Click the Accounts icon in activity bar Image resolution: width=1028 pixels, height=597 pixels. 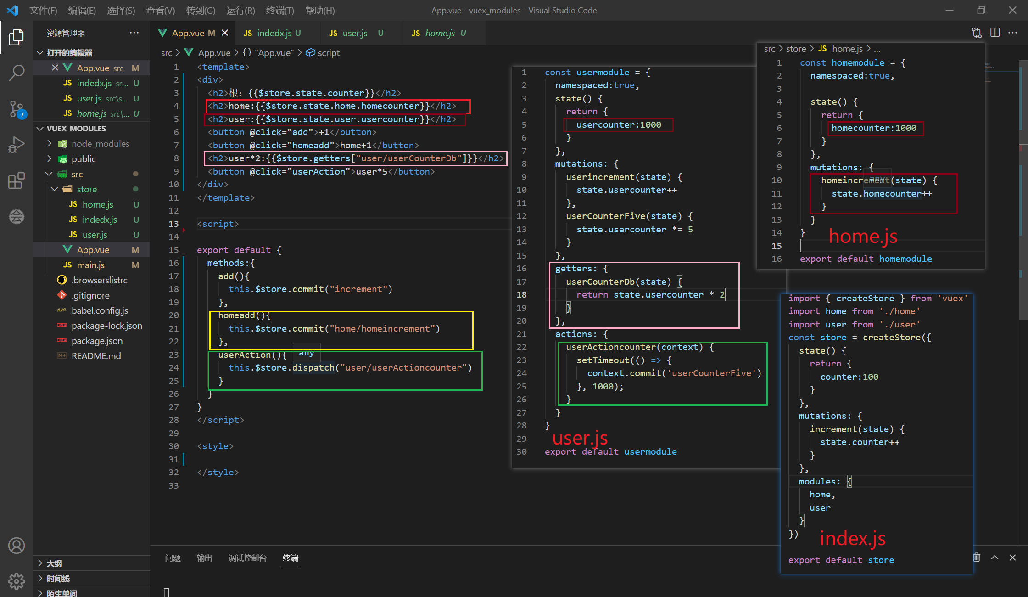point(17,546)
